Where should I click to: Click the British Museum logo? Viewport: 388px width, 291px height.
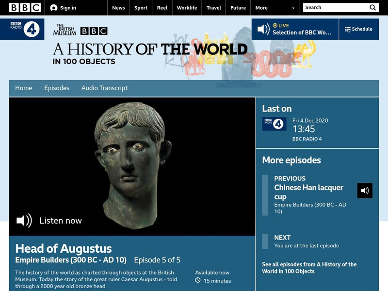pyautogui.click(x=66, y=29)
